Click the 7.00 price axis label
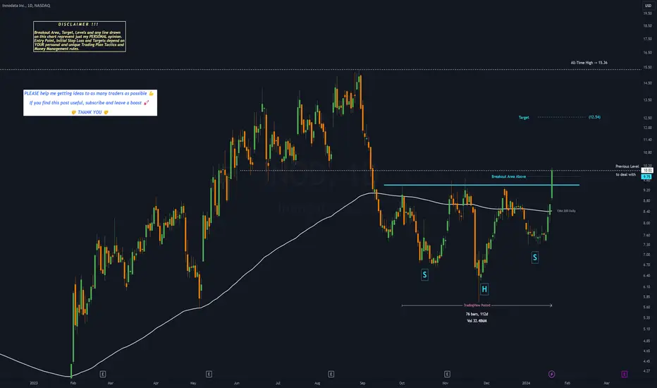The width and height of the screenshot is (657, 388). pos(646,255)
